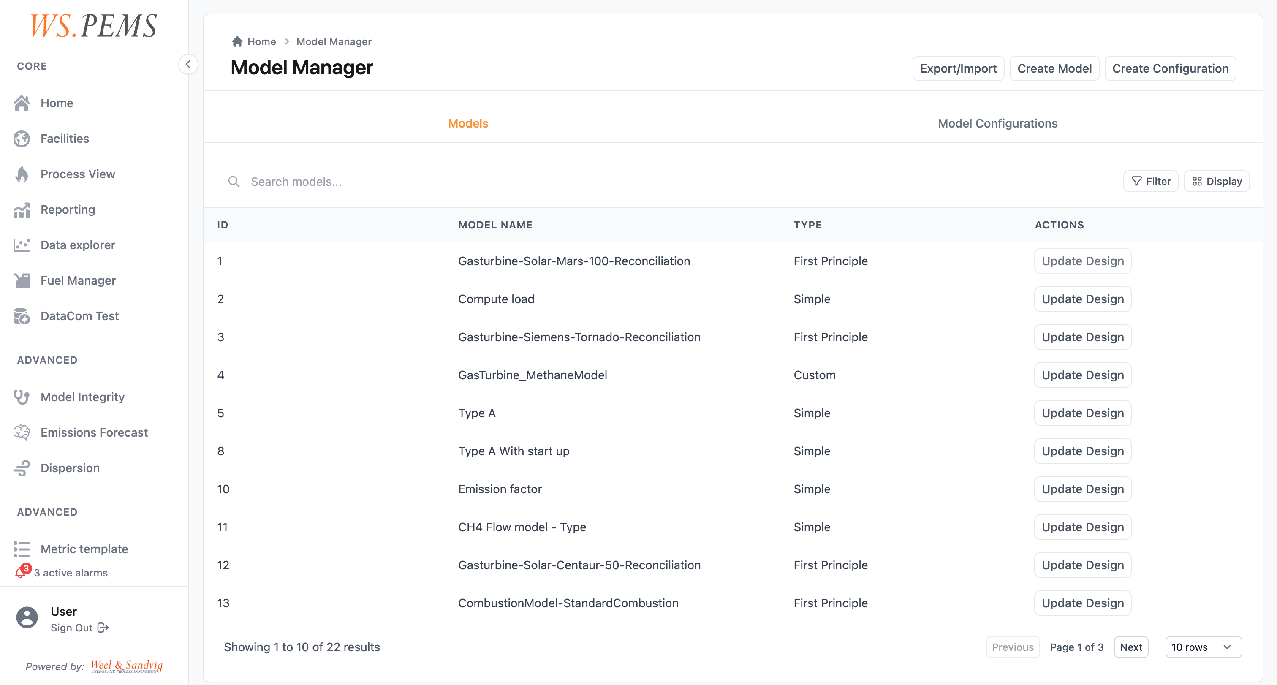Click the sign-out arrow icon

pyautogui.click(x=103, y=628)
